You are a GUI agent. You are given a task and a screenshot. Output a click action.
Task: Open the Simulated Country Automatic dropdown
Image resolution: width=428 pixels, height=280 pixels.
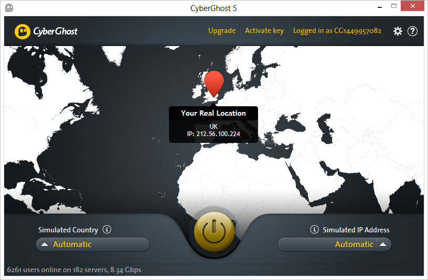(x=93, y=244)
